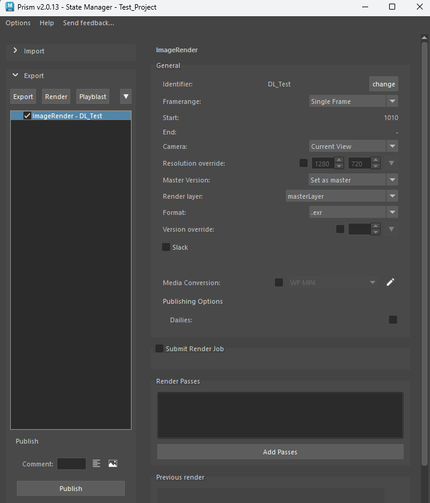
Task: Open the extra export states arrow menu
Action: [x=126, y=97]
